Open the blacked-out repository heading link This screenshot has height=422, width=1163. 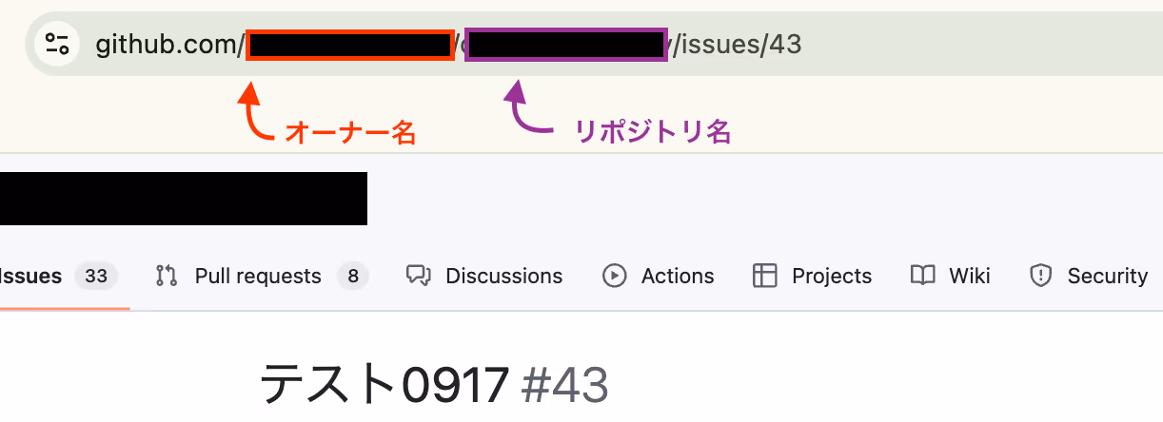pos(184,199)
